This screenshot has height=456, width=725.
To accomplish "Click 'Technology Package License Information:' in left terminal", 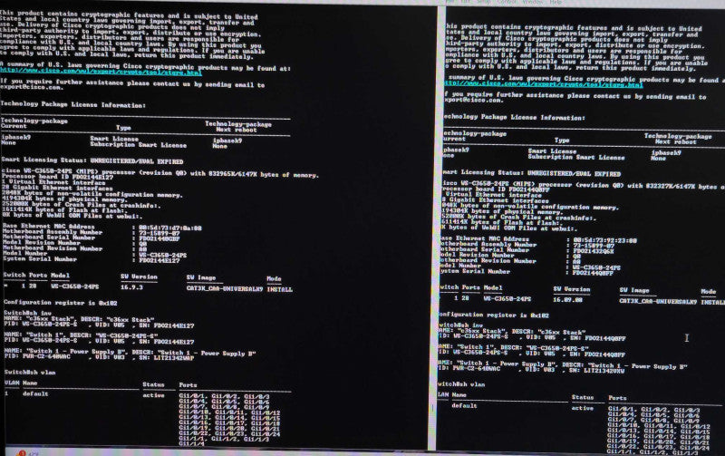I will pos(73,104).
